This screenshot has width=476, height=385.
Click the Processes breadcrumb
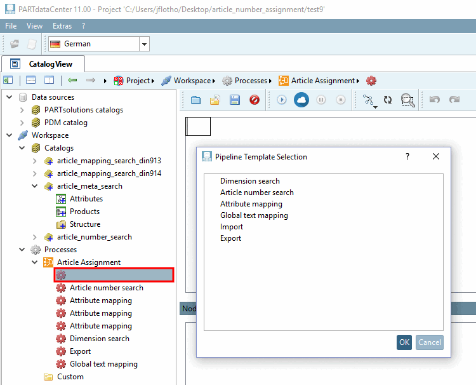(251, 81)
